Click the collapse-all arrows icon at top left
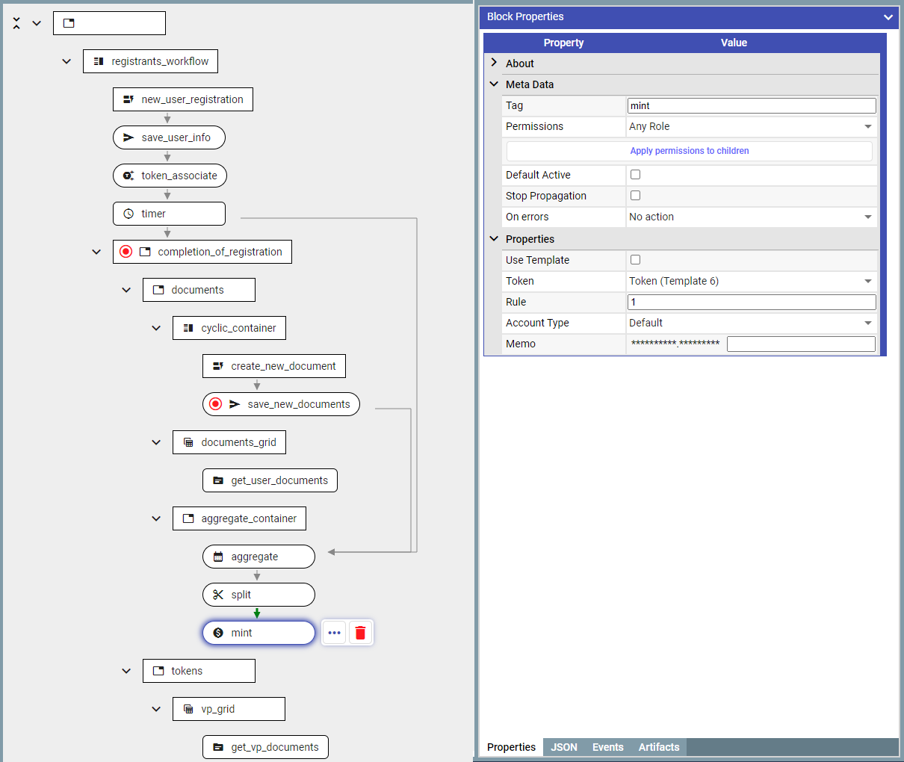Screen dimensions: 904x762 click(x=16, y=23)
